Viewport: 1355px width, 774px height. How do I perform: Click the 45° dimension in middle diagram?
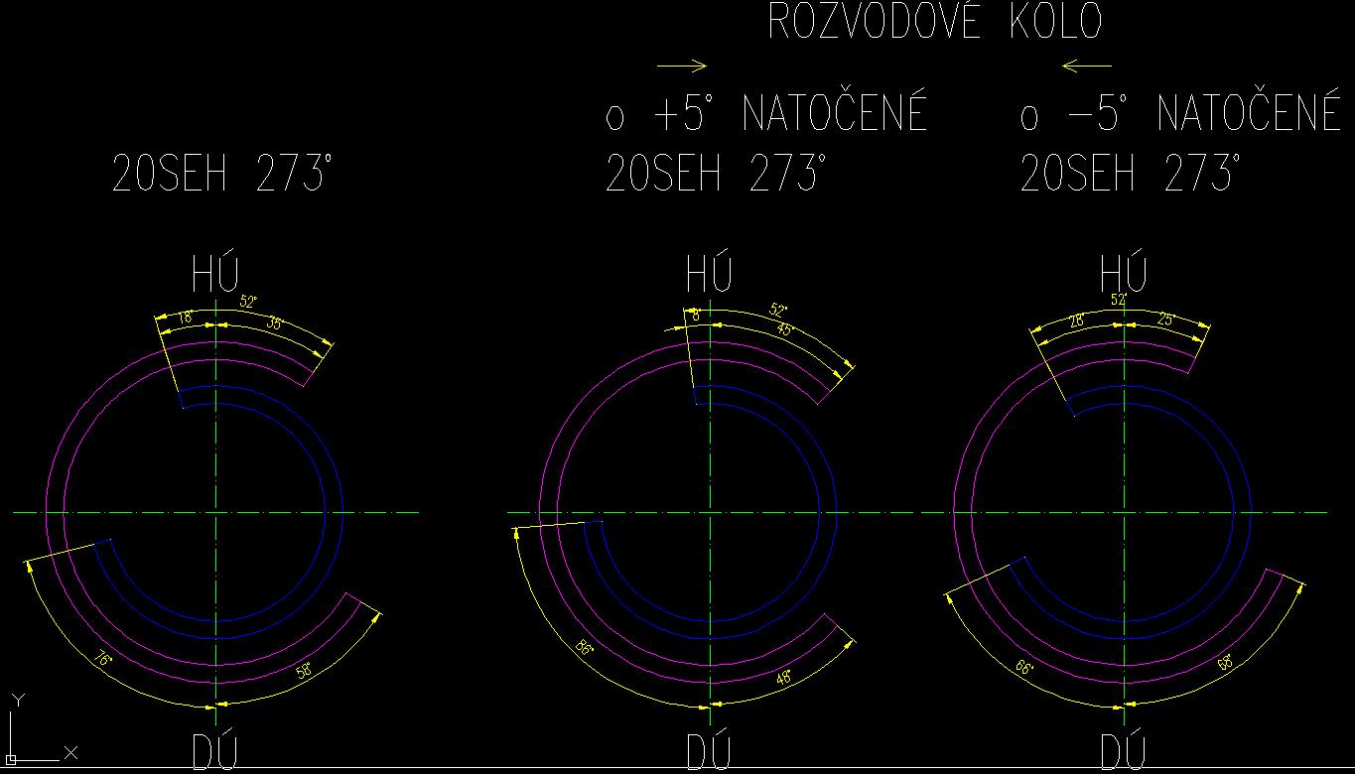coord(784,330)
